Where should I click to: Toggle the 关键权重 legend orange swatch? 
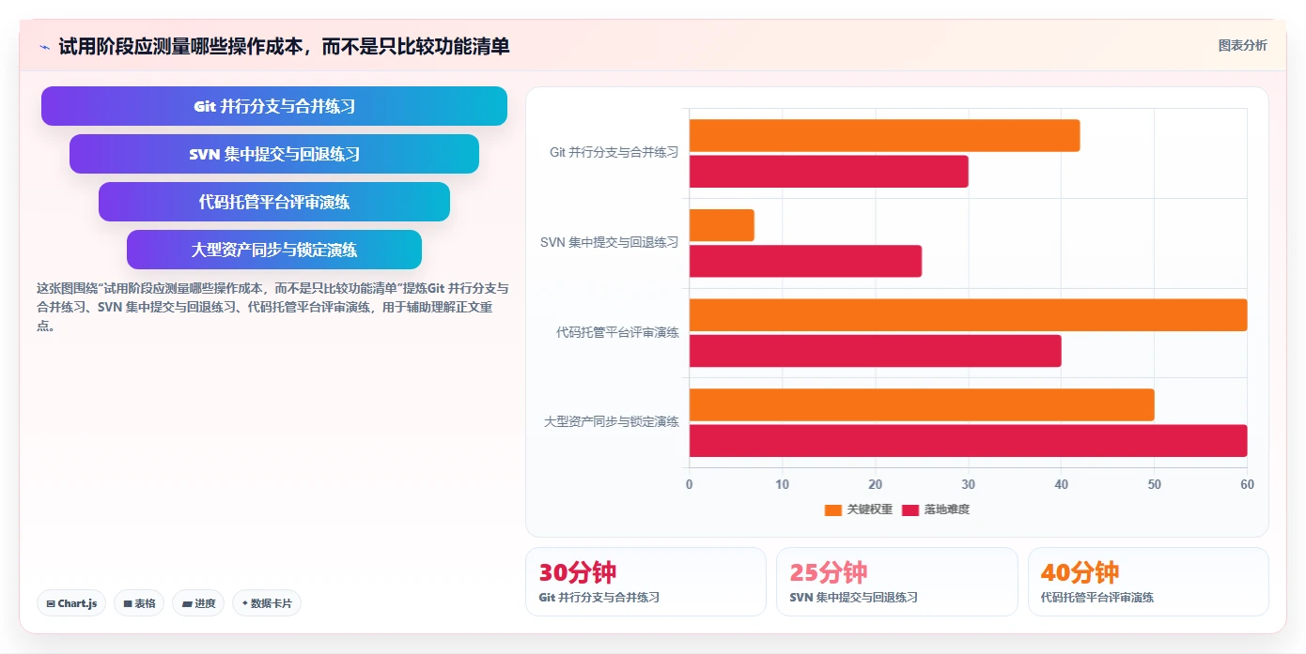832,510
